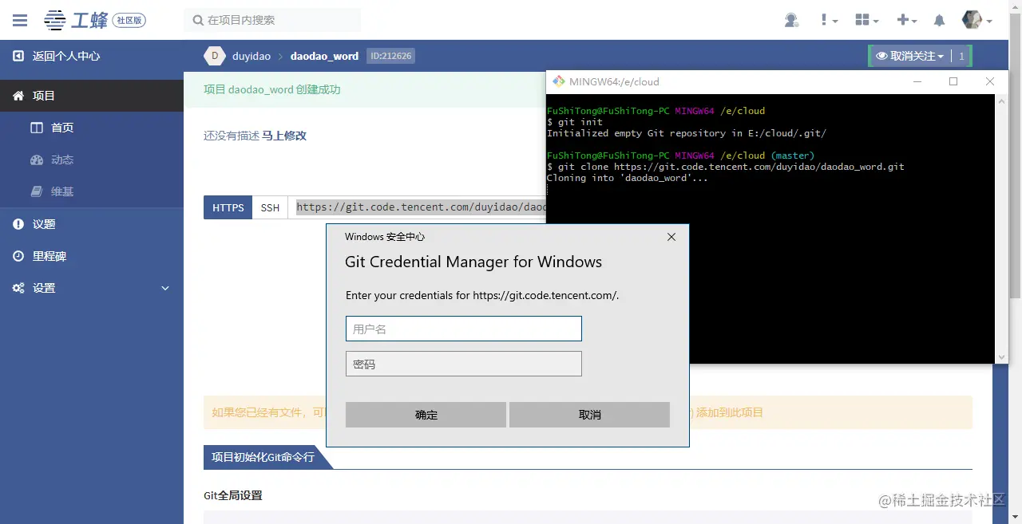Minimize the MINGW64 terminal window
Screen dimensions: 1022x524
coord(917,81)
